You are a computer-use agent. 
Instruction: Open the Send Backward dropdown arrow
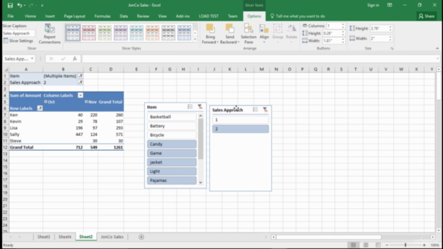click(x=238, y=42)
